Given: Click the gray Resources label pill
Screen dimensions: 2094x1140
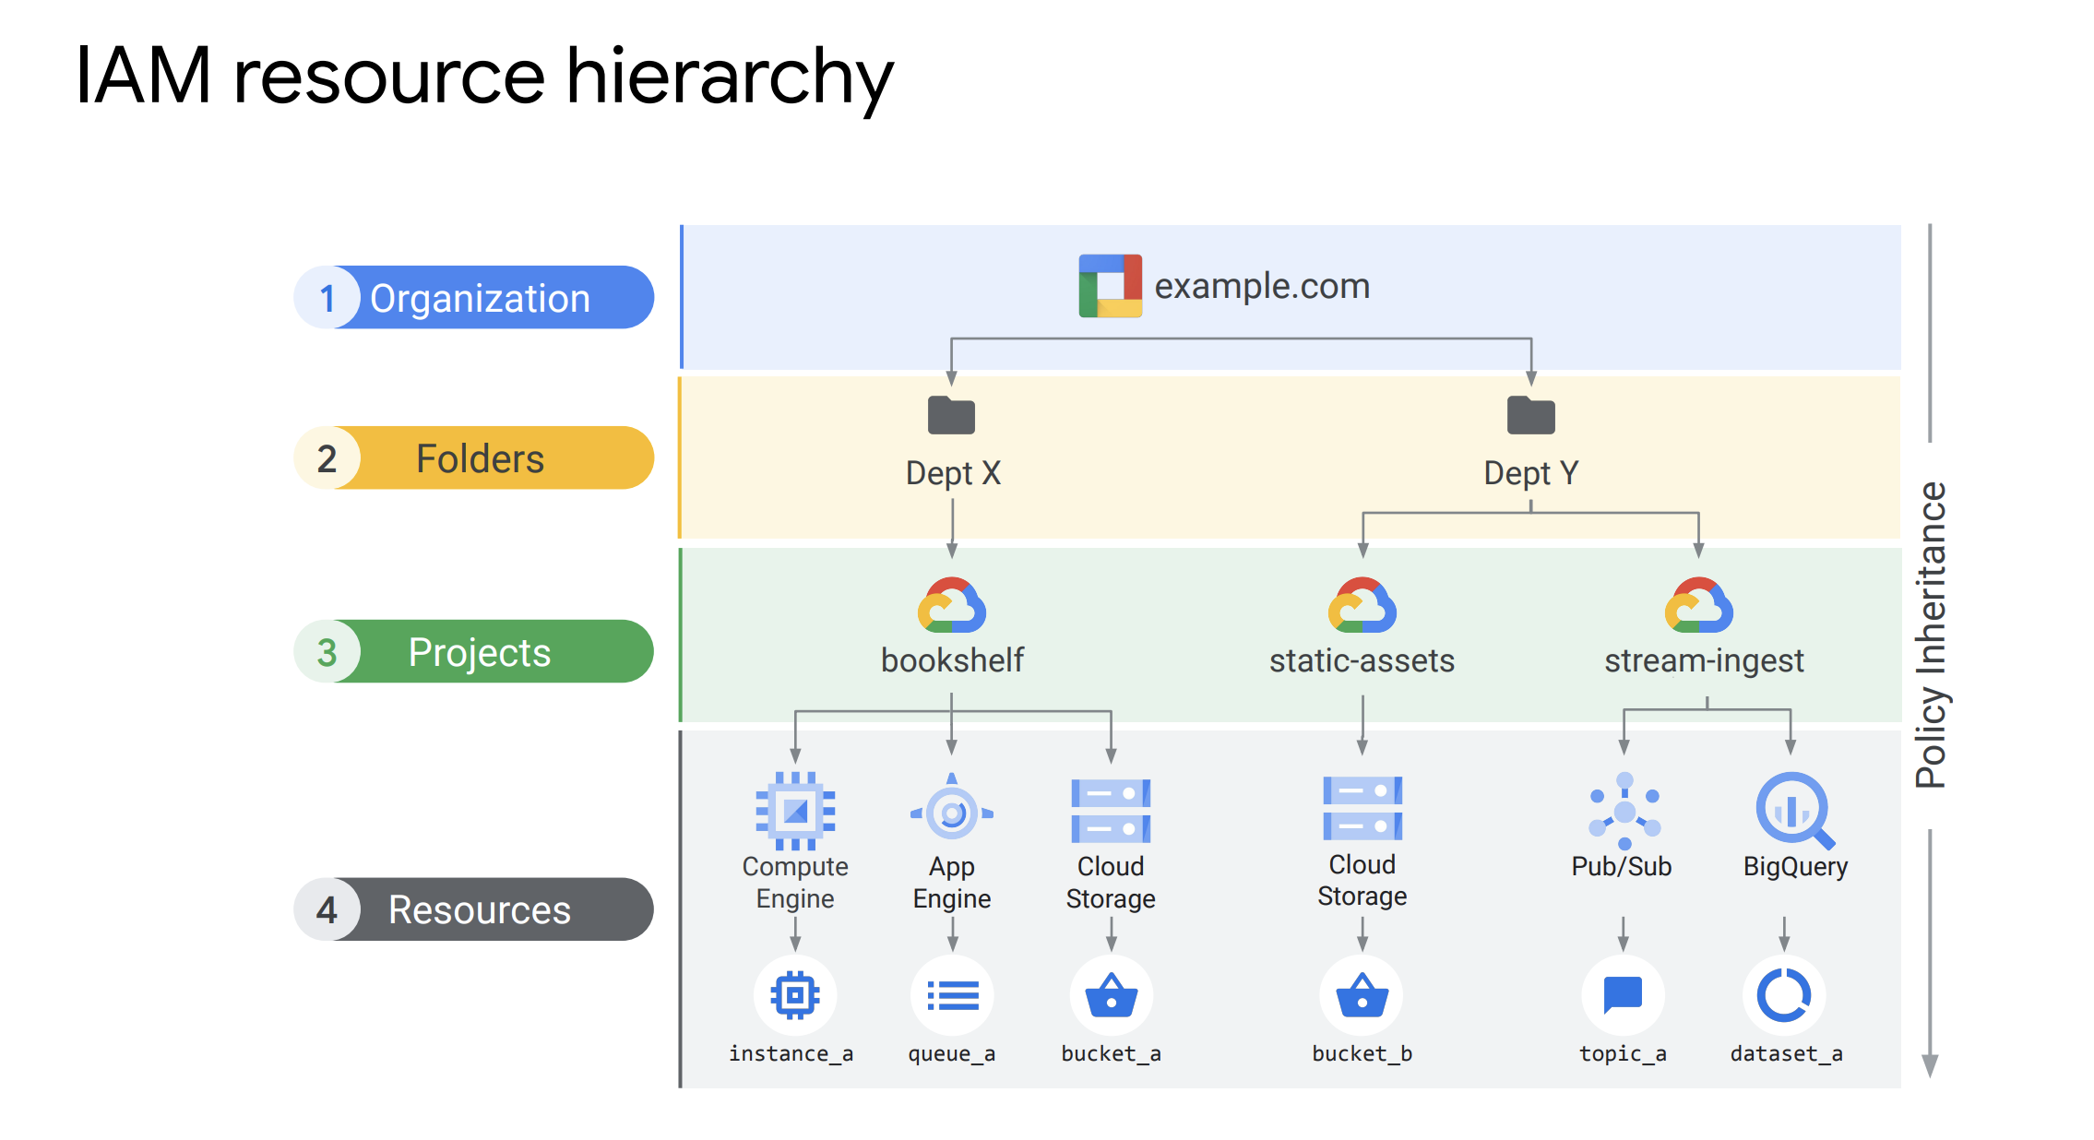Looking at the screenshot, I should 474,909.
